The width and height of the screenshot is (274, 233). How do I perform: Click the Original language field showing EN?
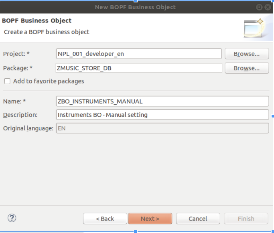tap(162, 128)
